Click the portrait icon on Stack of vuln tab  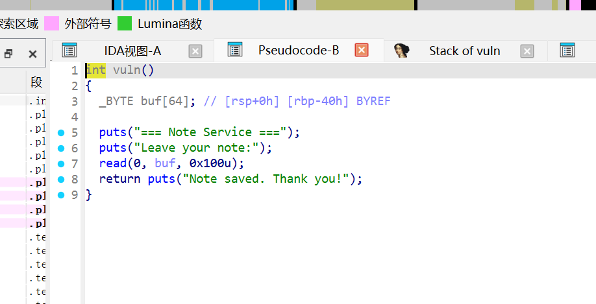401,51
